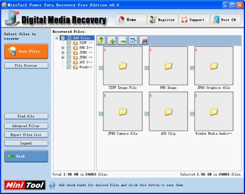Close the MiniTool Power Data Recovery window

click(240, 5)
